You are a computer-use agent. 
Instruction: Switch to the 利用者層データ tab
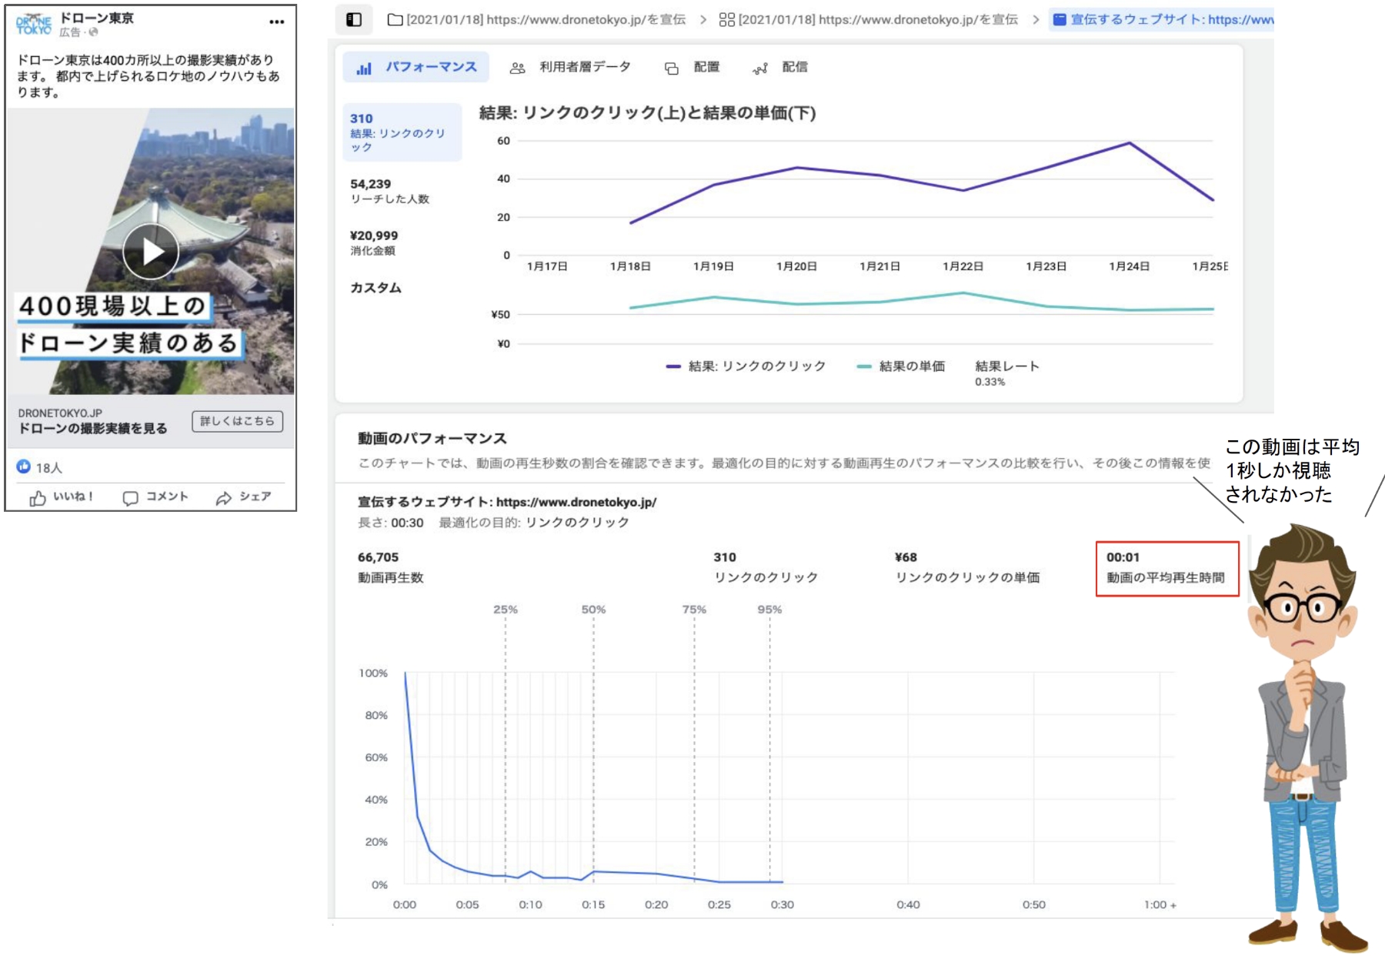(570, 68)
